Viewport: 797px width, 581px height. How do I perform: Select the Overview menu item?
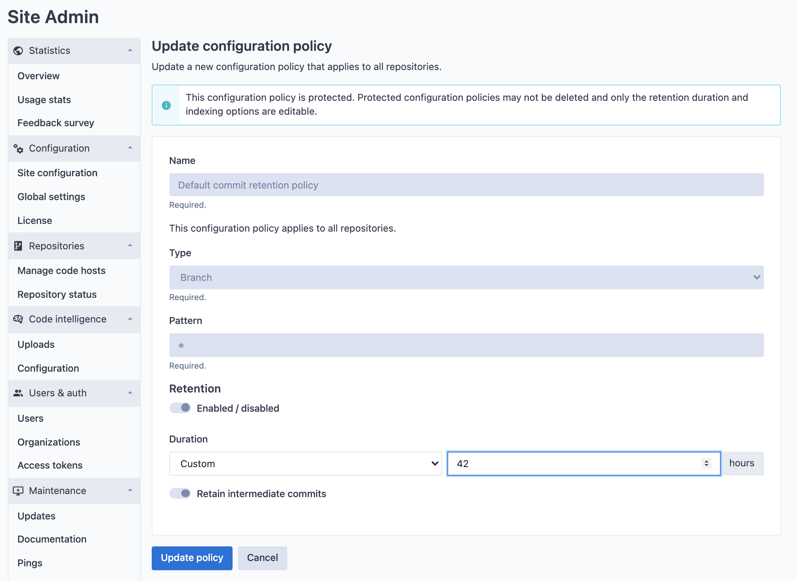click(39, 75)
